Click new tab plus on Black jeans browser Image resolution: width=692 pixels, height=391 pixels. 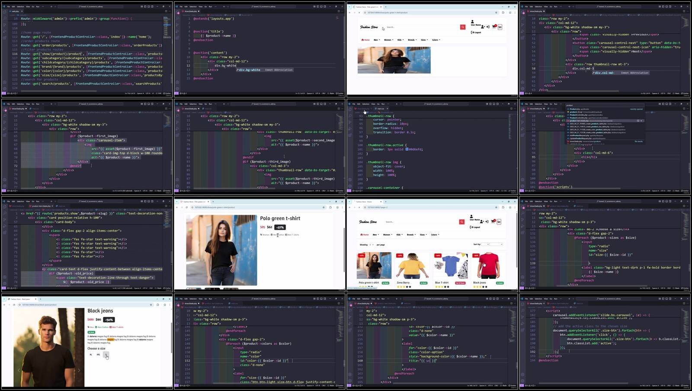tap(40, 299)
